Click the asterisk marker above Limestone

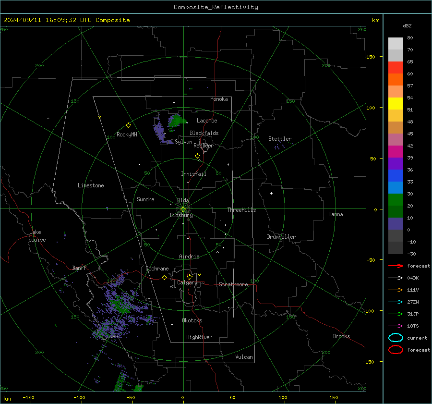[x=91, y=181]
